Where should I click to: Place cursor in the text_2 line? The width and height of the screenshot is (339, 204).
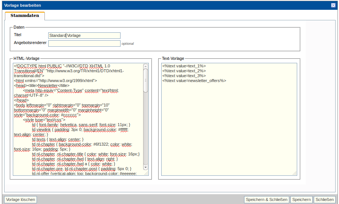[x=184, y=71]
